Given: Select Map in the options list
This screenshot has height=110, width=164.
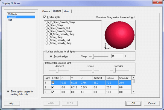Looking at the screenshot, I should tap(10, 20).
